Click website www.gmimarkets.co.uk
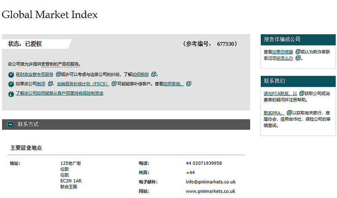The height and width of the screenshot is (198, 337). (210, 191)
